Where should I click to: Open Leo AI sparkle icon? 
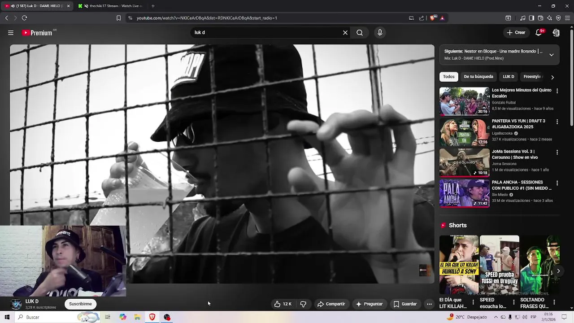pyautogui.click(x=549, y=18)
